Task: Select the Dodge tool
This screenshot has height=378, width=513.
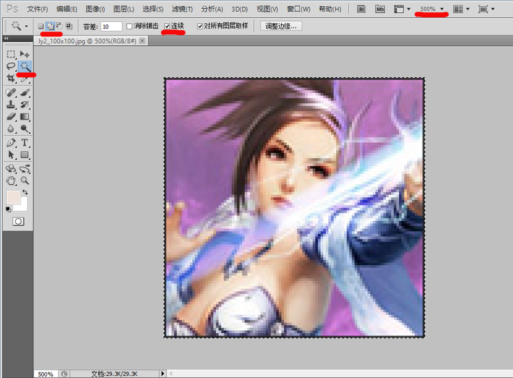Action: [x=25, y=129]
